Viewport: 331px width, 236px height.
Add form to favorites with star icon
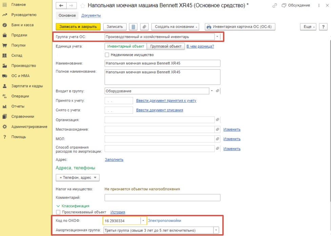pos(83,6)
